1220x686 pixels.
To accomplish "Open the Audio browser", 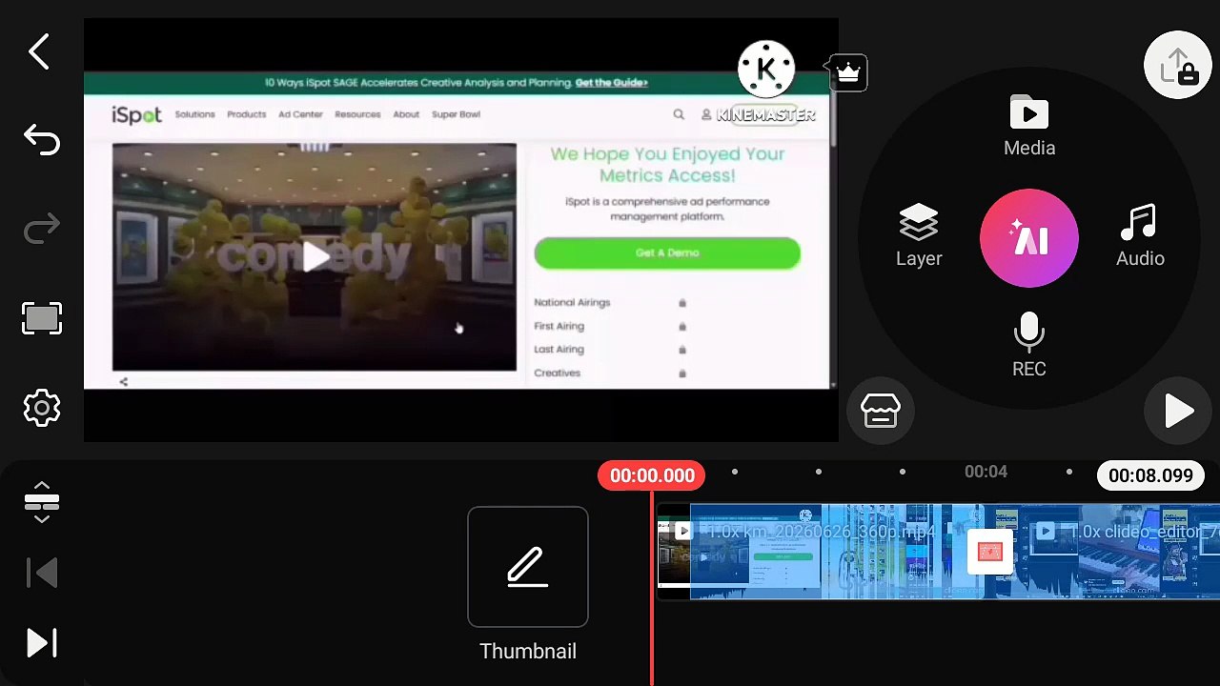I will tap(1140, 236).
